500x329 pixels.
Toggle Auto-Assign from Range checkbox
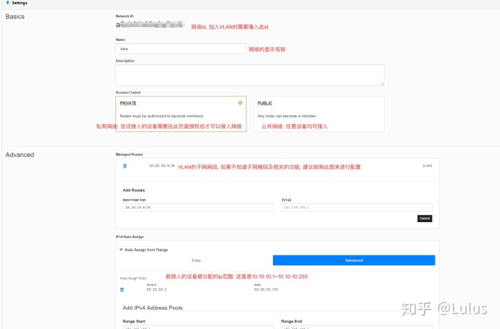tap(121, 250)
